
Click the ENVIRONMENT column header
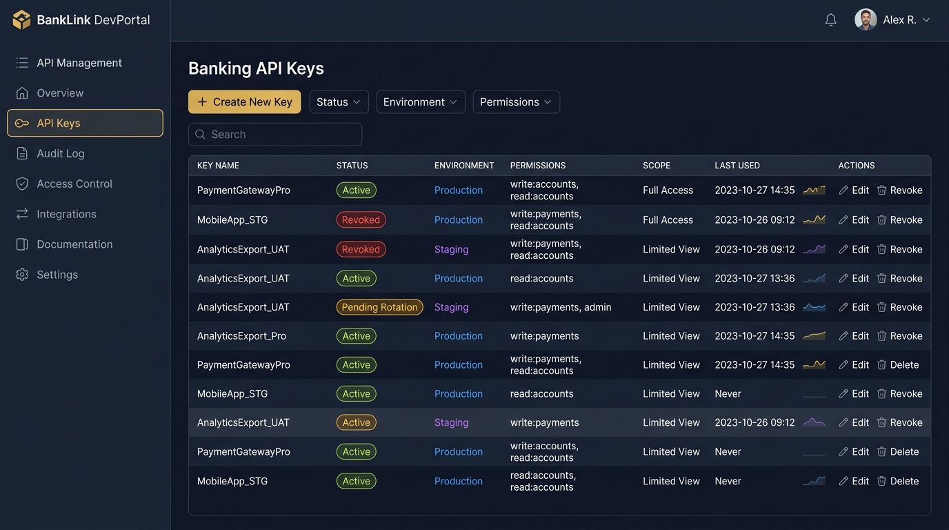464,166
